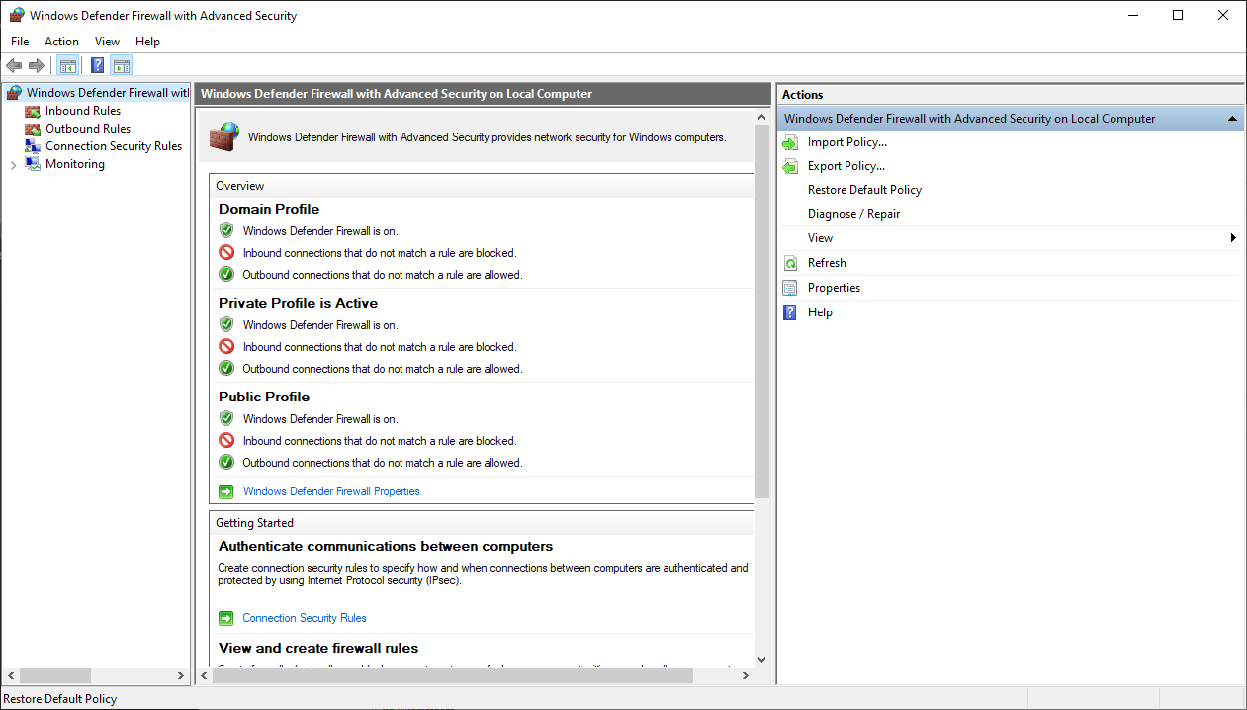This screenshot has height=710, width=1247.
Task: Click Diagnose / Repair in Actions
Action: [x=854, y=214]
